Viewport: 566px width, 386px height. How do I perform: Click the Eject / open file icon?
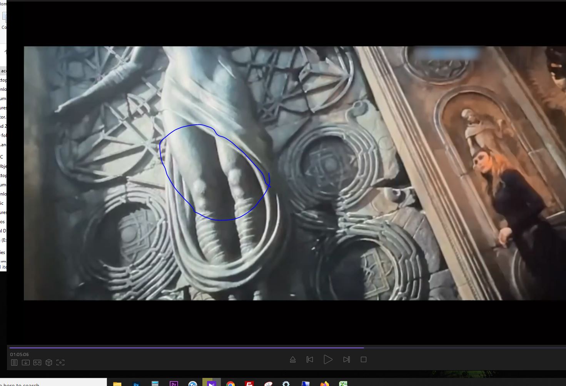point(293,359)
